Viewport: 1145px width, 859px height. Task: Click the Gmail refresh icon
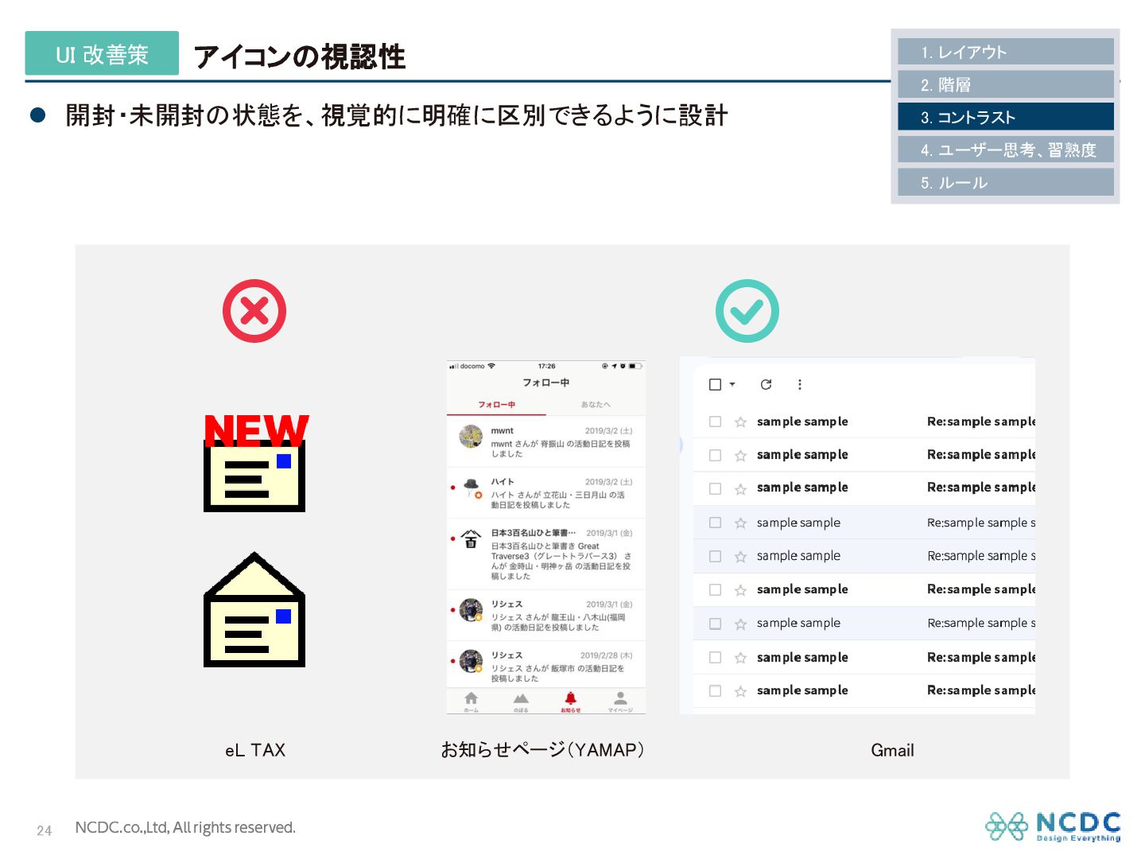point(766,384)
